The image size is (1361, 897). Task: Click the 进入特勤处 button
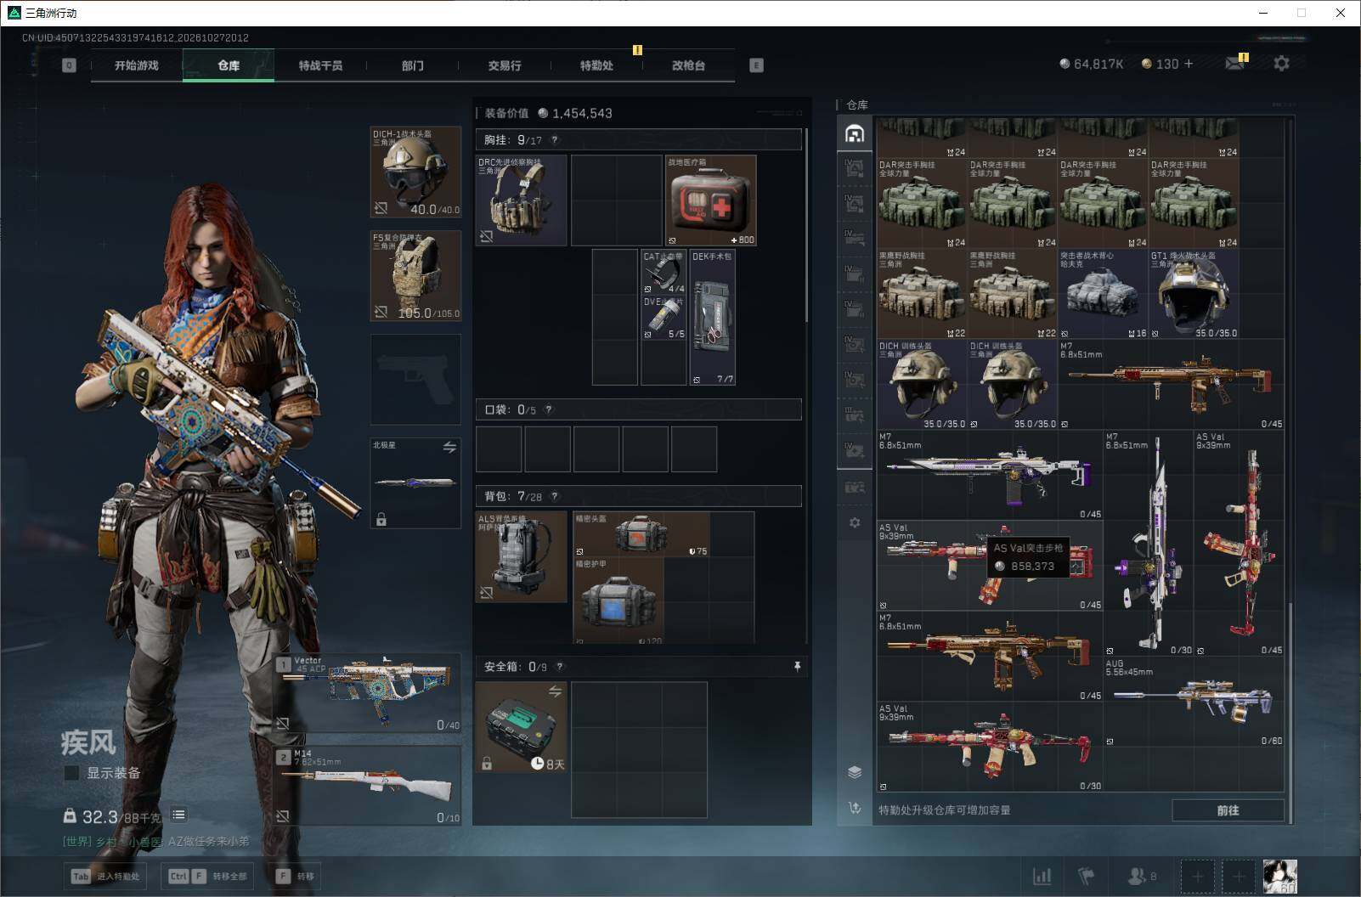point(105,876)
